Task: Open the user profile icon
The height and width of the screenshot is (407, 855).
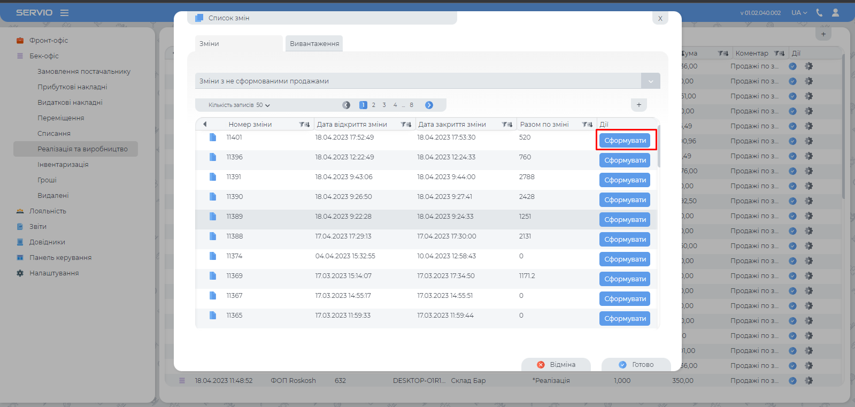Action: tap(835, 13)
